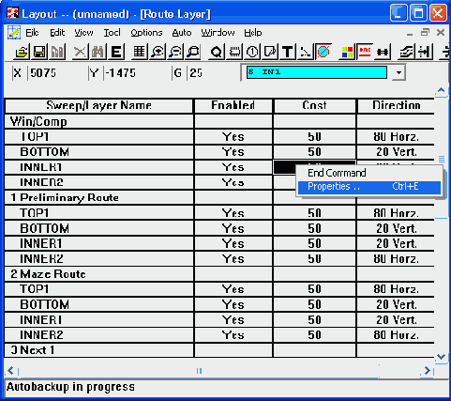Screen dimensions: 451x401
Task: Select the Component tool chip icon
Action: [x=234, y=52]
